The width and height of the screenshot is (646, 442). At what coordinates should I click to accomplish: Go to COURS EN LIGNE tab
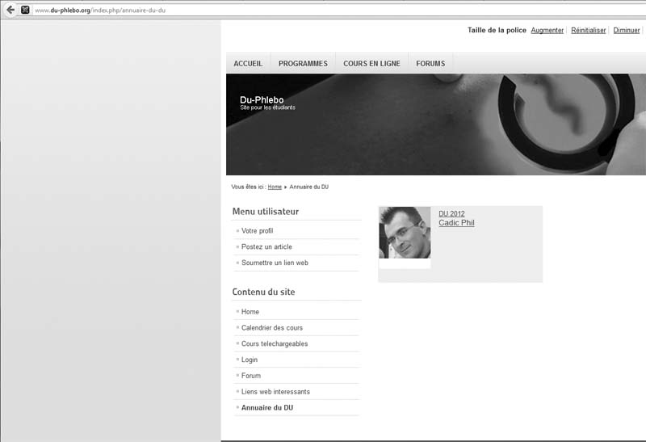coord(371,64)
